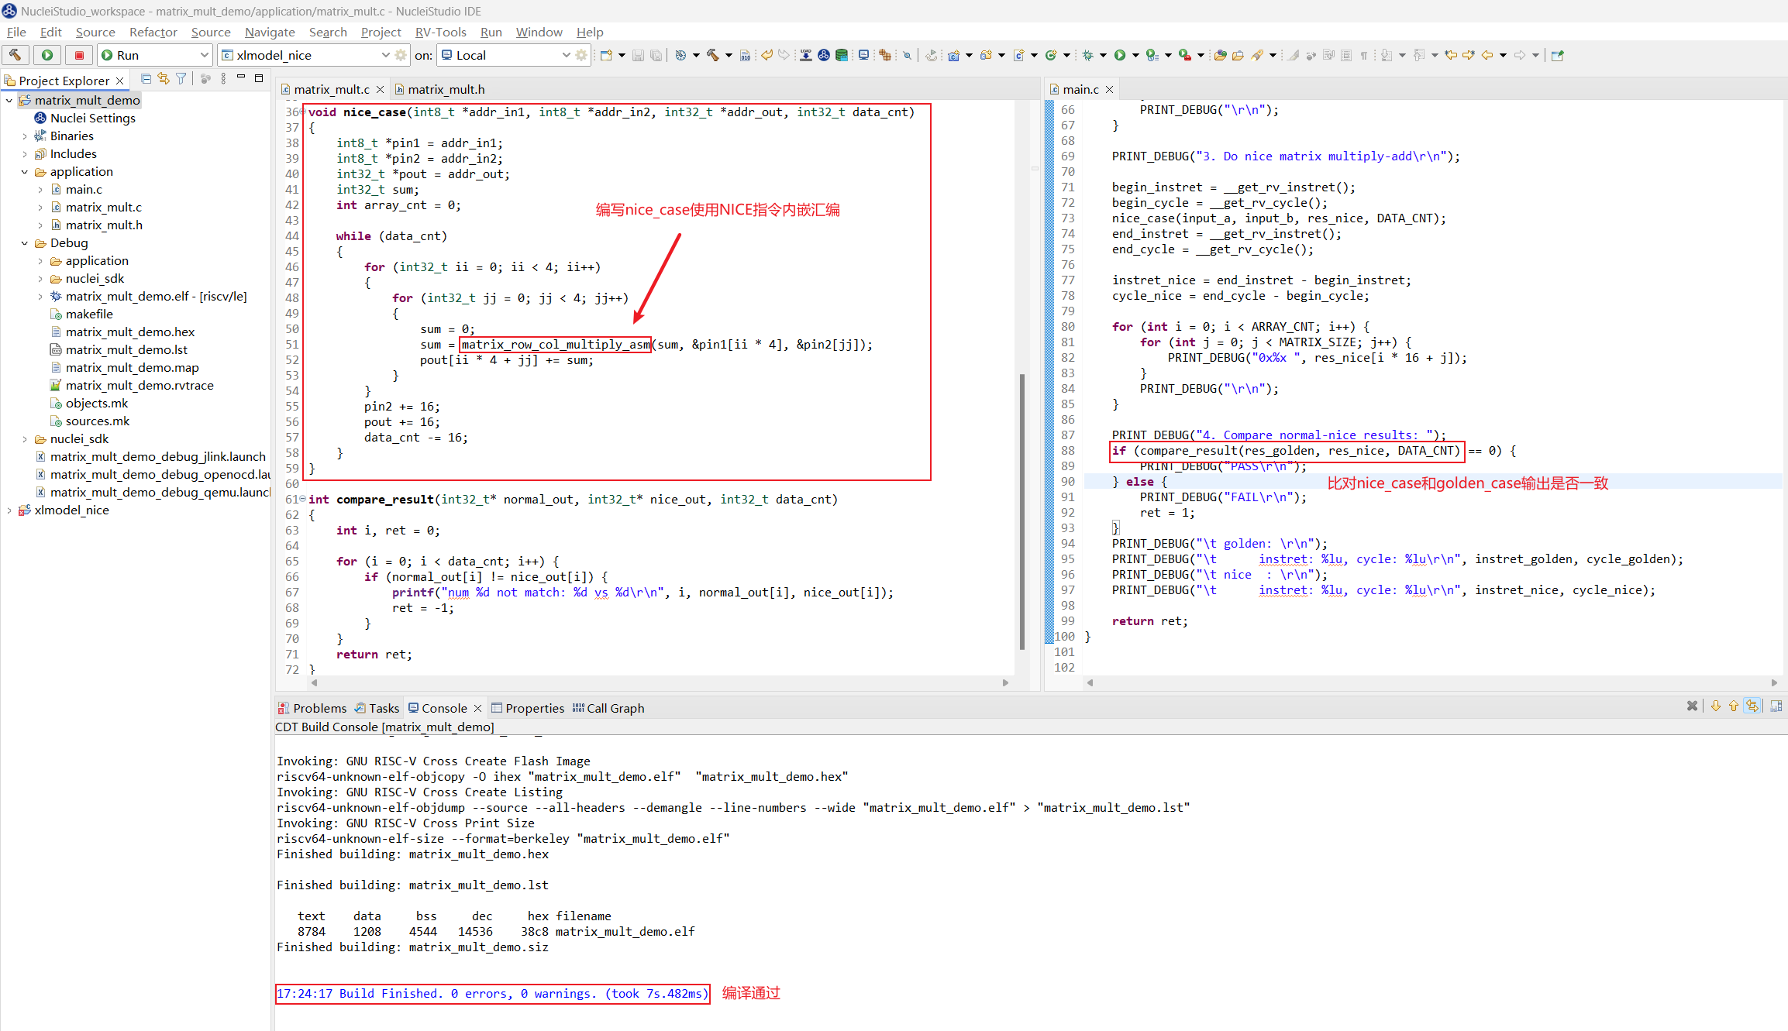Toggle Link with Editor in Project Explorer

point(164,79)
